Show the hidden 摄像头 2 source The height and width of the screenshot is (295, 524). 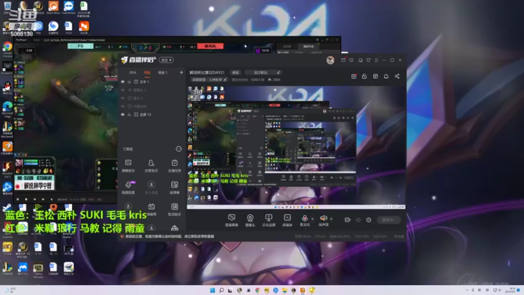pos(122,90)
